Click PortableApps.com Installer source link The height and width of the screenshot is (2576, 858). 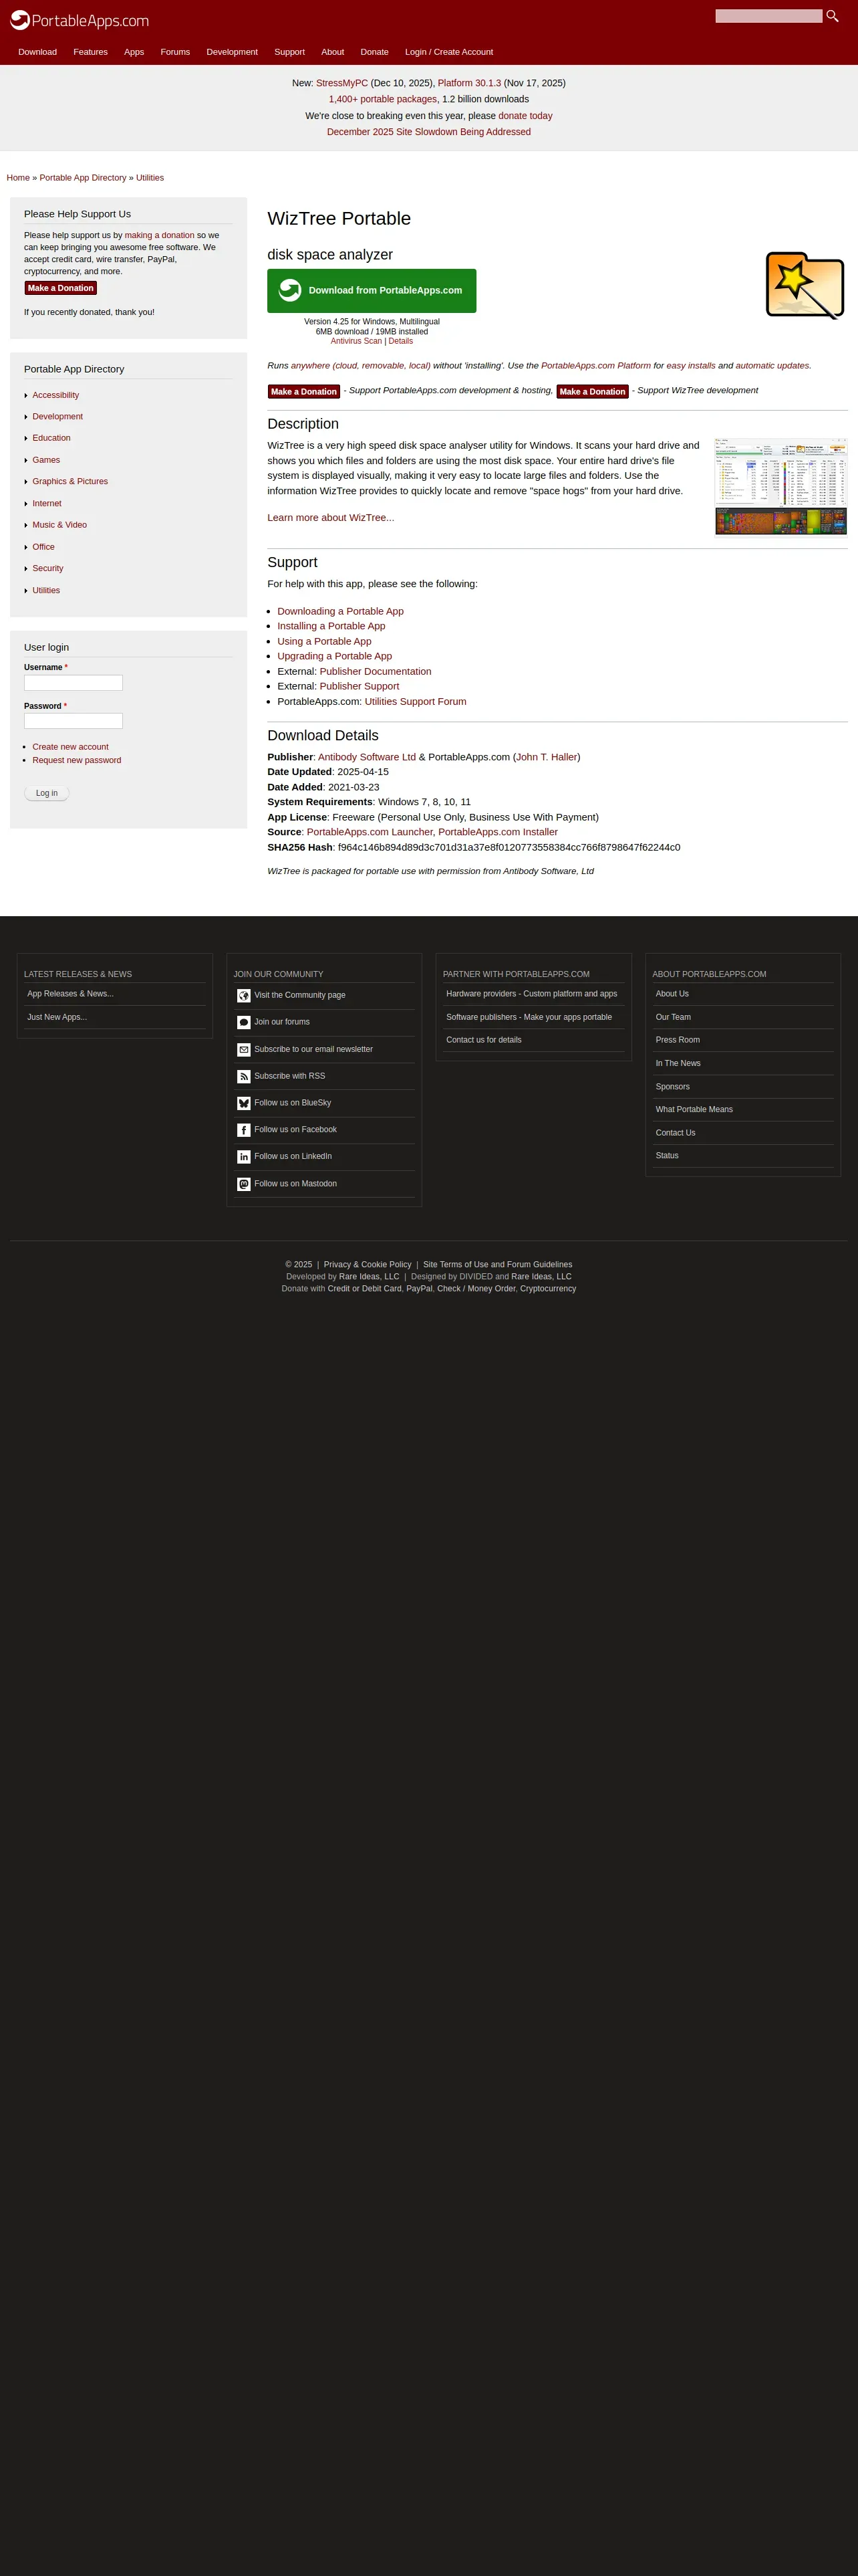pos(497,832)
